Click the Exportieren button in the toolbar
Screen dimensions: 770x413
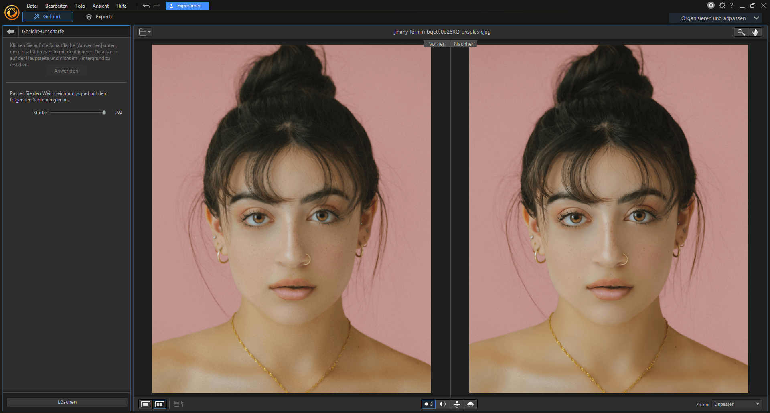(x=187, y=5)
